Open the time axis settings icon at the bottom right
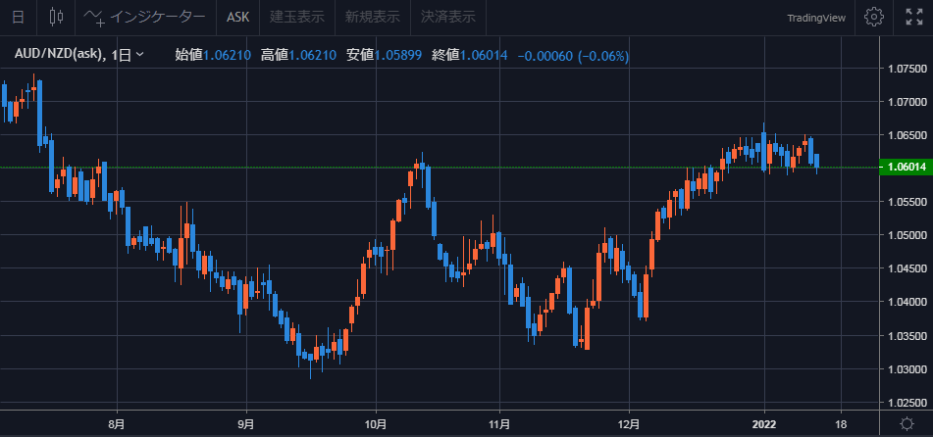The width and height of the screenshot is (933, 437). pyautogui.click(x=907, y=423)
